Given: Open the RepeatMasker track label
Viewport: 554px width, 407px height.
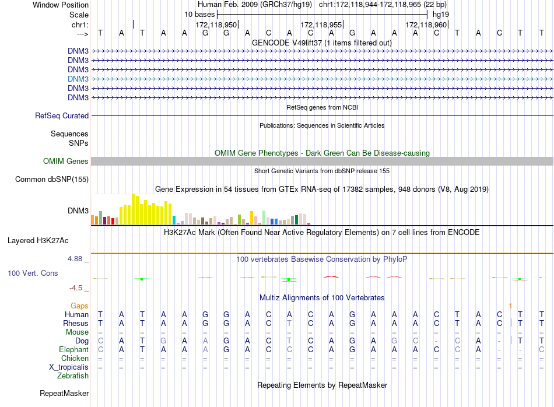Looking at the screenshot, I should (x=64, y=394).
